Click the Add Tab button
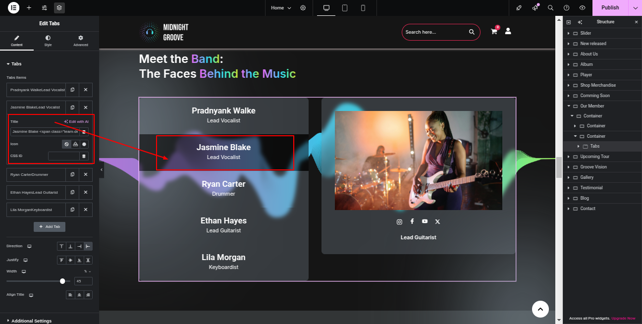Viewport: 642px width, 324px height. 50,226
